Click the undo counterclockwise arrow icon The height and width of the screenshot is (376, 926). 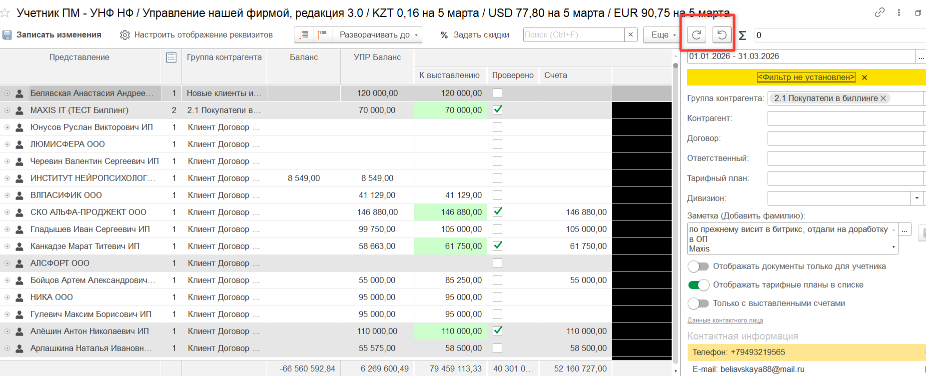click(722, 35)
